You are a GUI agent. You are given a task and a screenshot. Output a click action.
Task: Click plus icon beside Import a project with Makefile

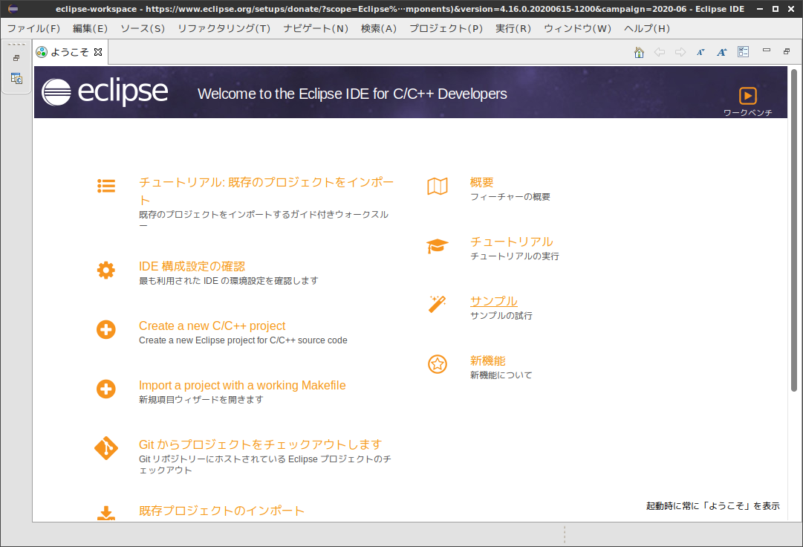106,389
